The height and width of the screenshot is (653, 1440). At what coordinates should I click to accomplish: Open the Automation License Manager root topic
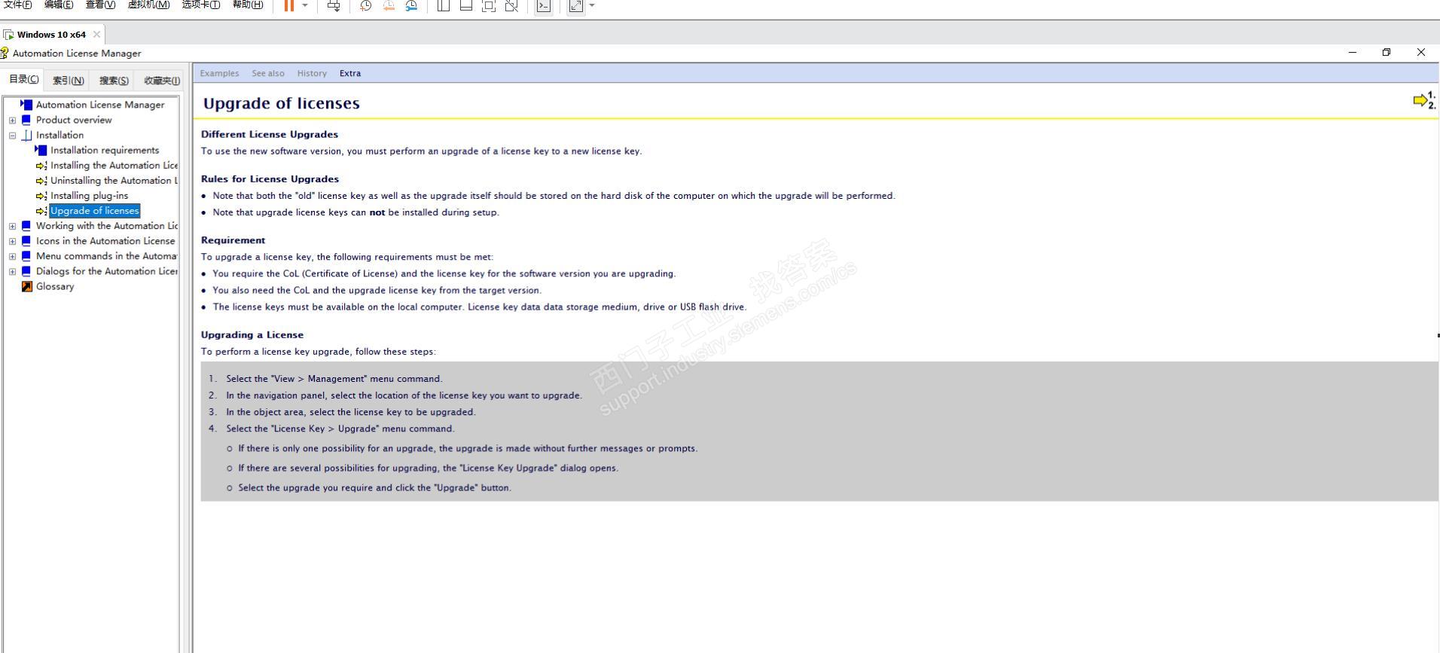(x=100, y=105)
